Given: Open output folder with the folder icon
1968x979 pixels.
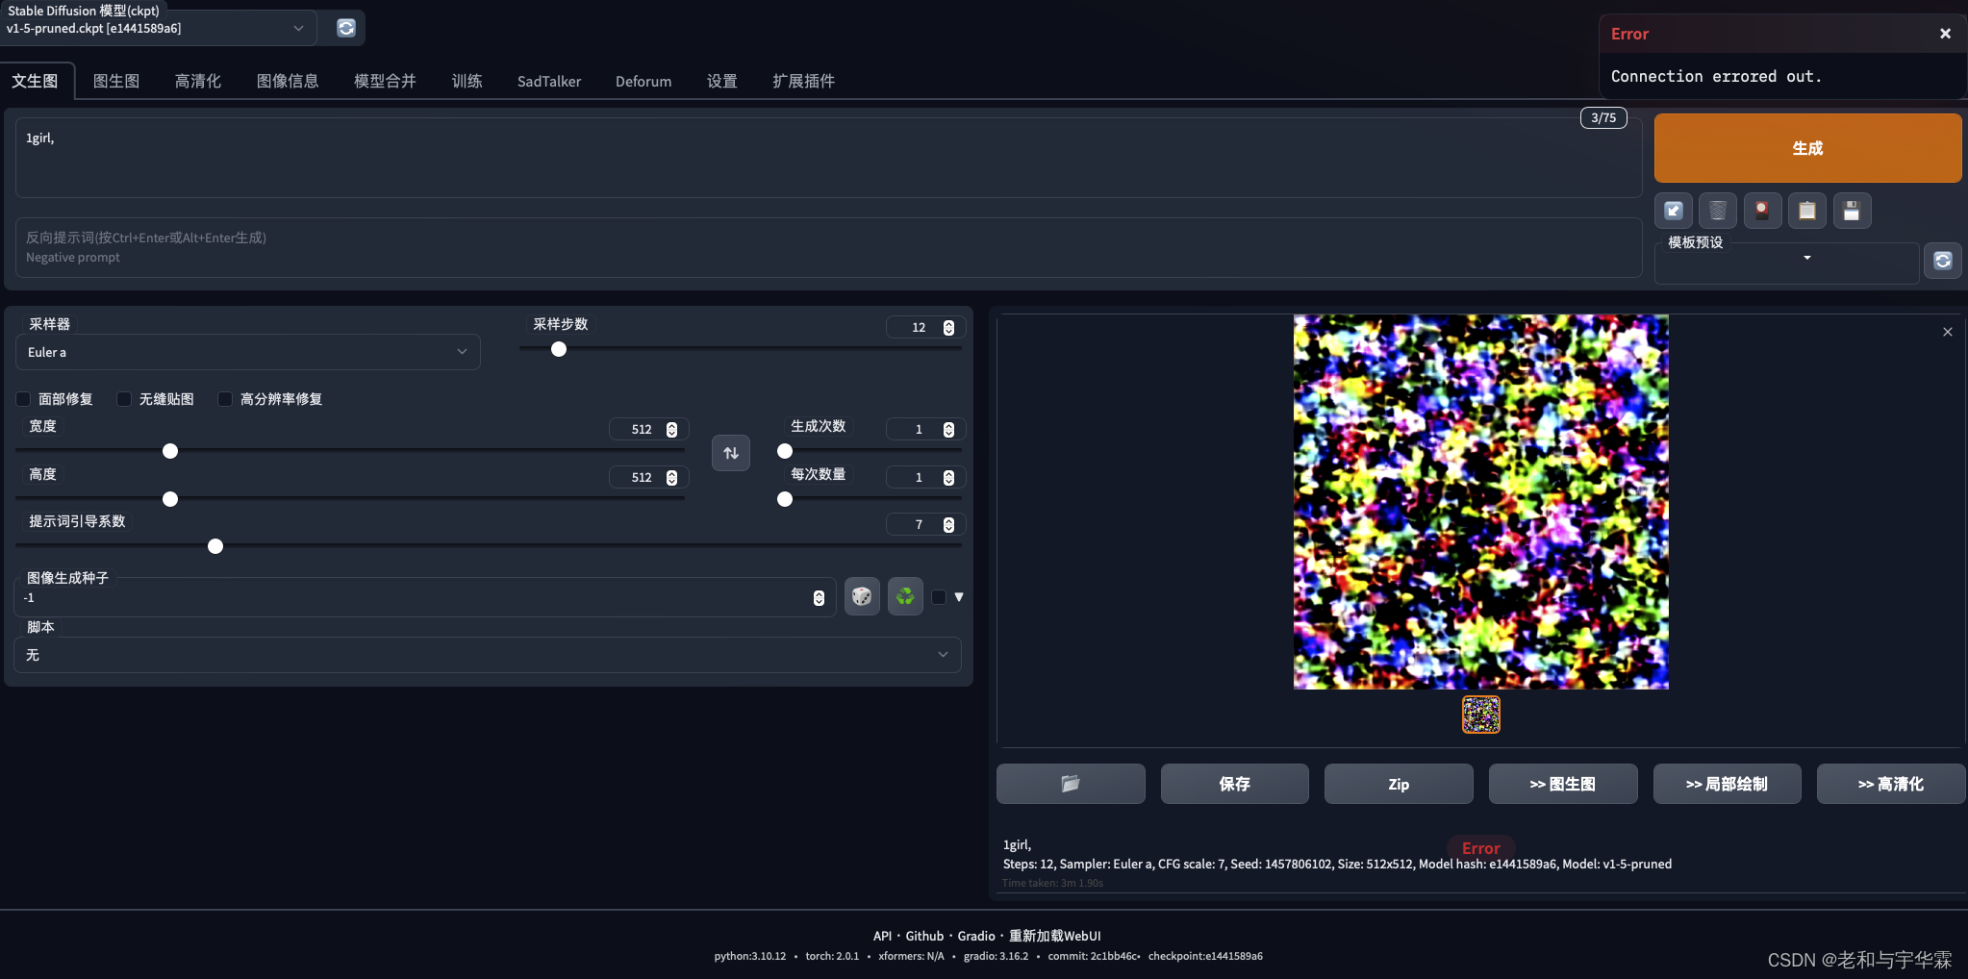Looking at the screenshot, I should (1070, 784).
